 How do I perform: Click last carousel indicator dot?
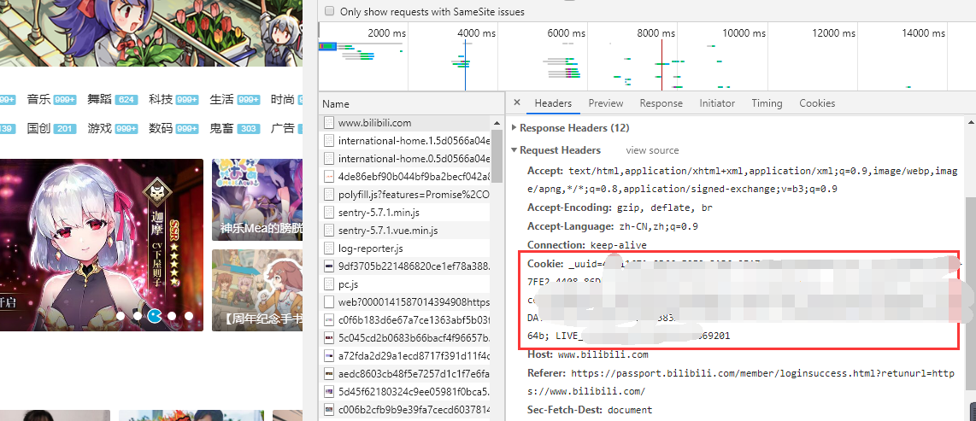point(189,316)
